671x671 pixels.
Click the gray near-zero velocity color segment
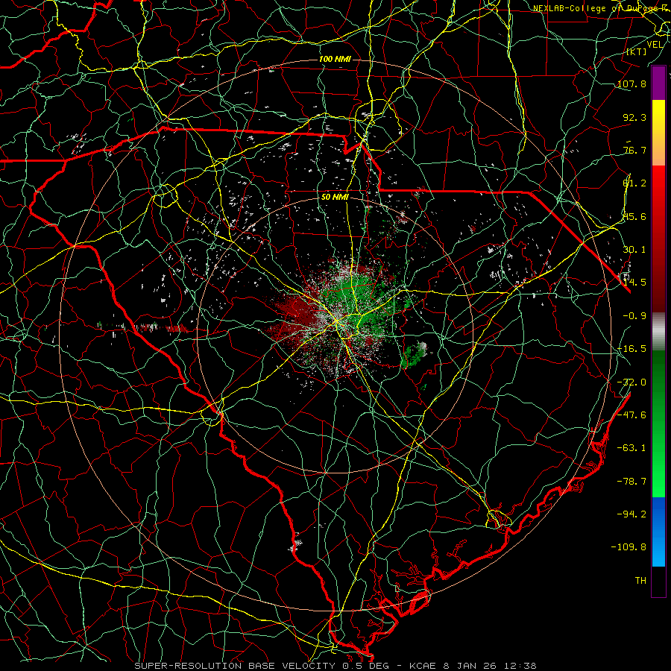pos(658,331)
